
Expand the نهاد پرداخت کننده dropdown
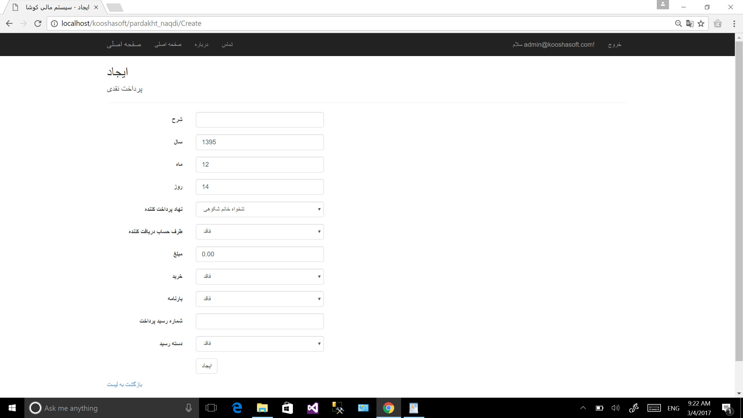click(259, 209)
